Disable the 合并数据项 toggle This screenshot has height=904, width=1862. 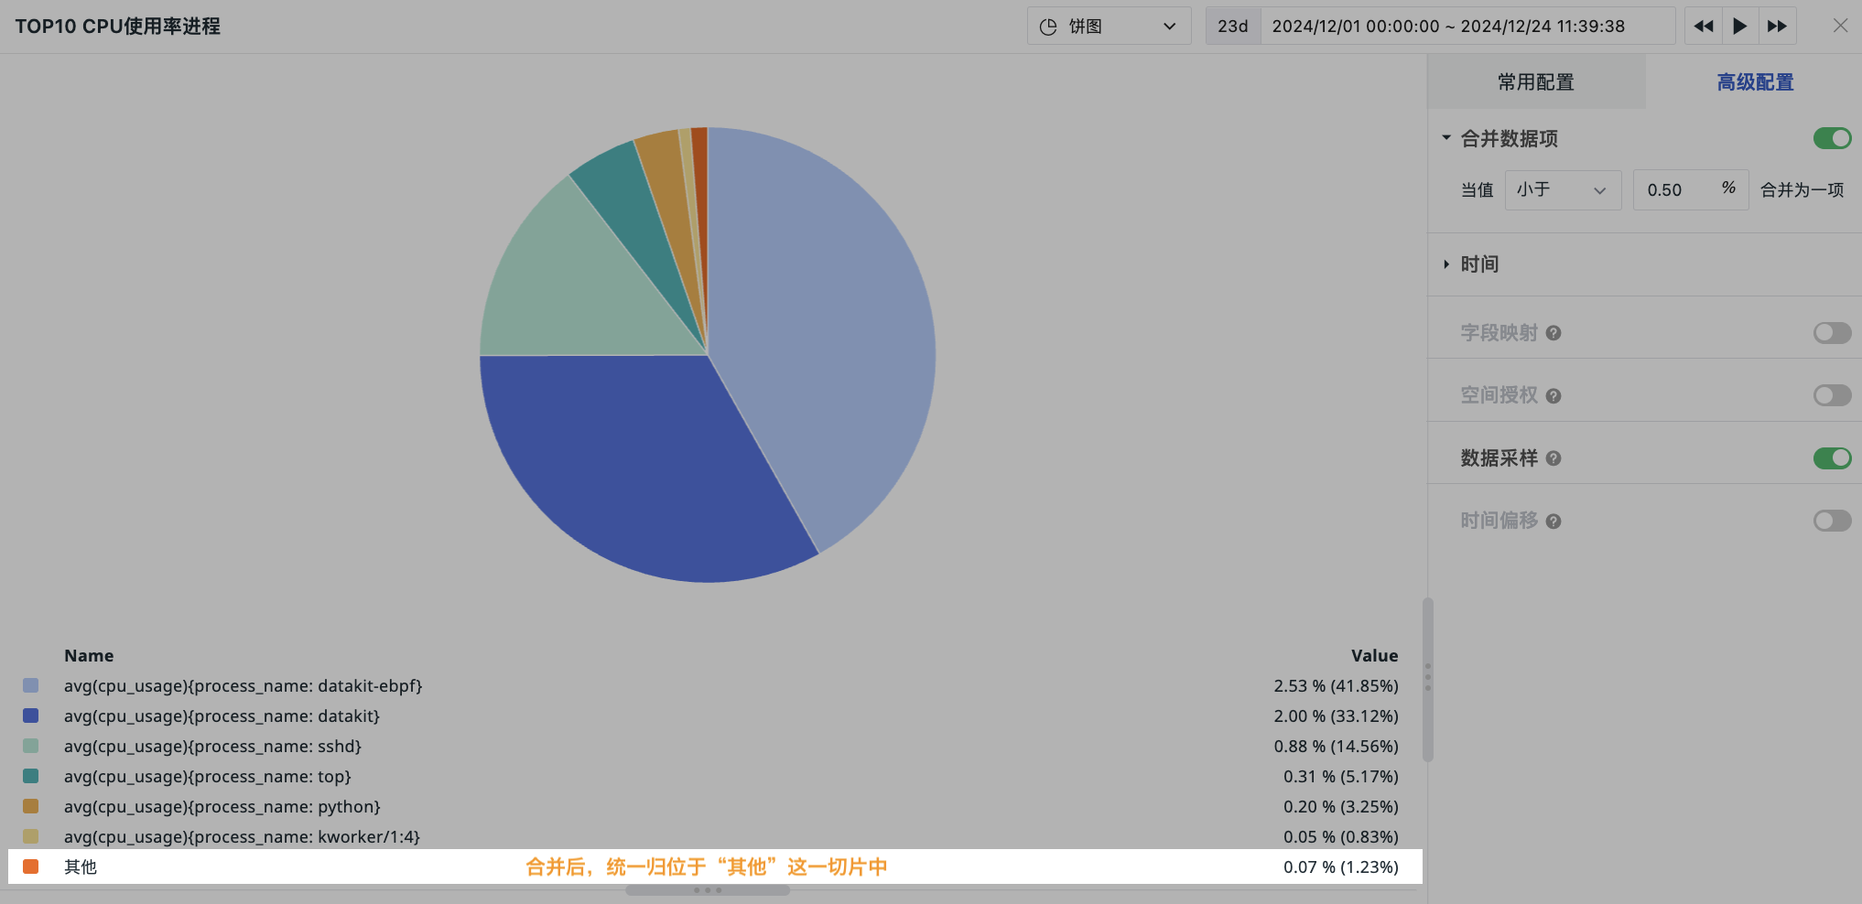tap(1832, 138)
